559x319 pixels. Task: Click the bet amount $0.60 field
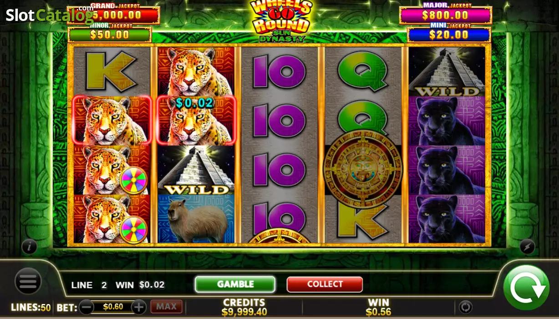(113, 307)
